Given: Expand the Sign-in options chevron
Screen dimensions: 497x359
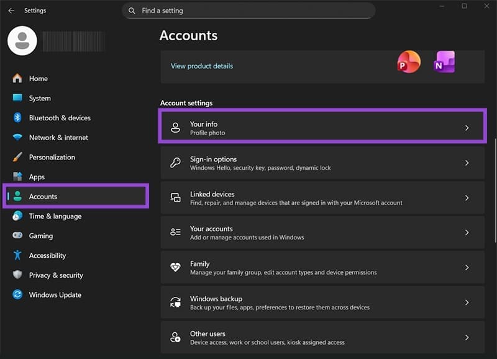Looking at the screenshot, I should tap(468, 162).
